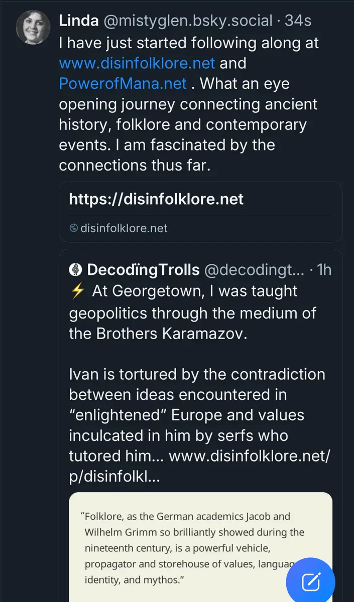354x602 pixels.
Task: Click the lightning bolt emoji in quoted post
Action: tap(77, 291)
